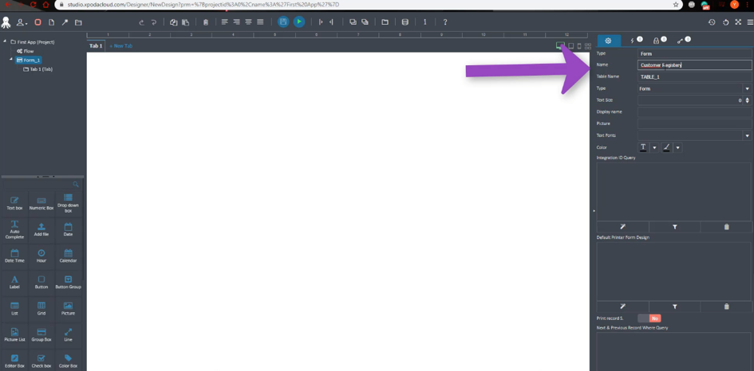Save the form with blue disk button

point(283,21)
